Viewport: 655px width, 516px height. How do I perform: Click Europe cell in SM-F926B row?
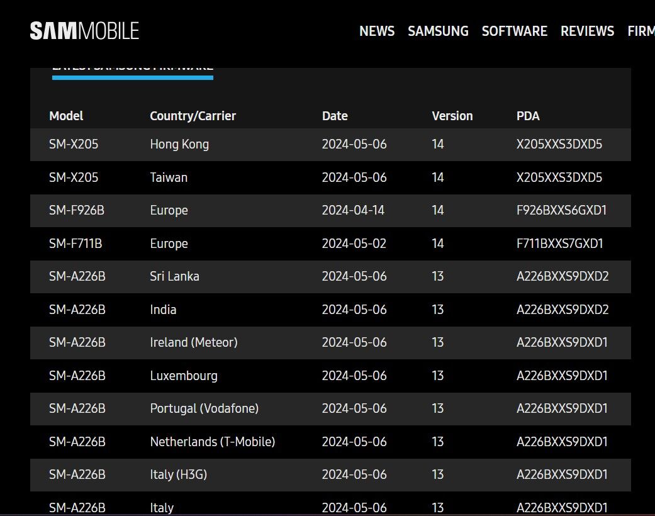click(169, 211)
